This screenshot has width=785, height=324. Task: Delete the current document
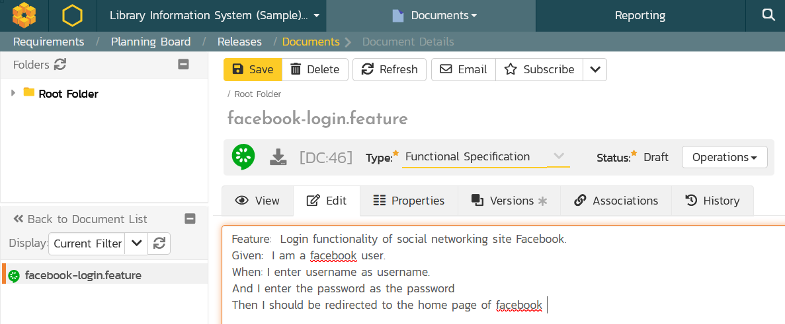pos(315,69)
